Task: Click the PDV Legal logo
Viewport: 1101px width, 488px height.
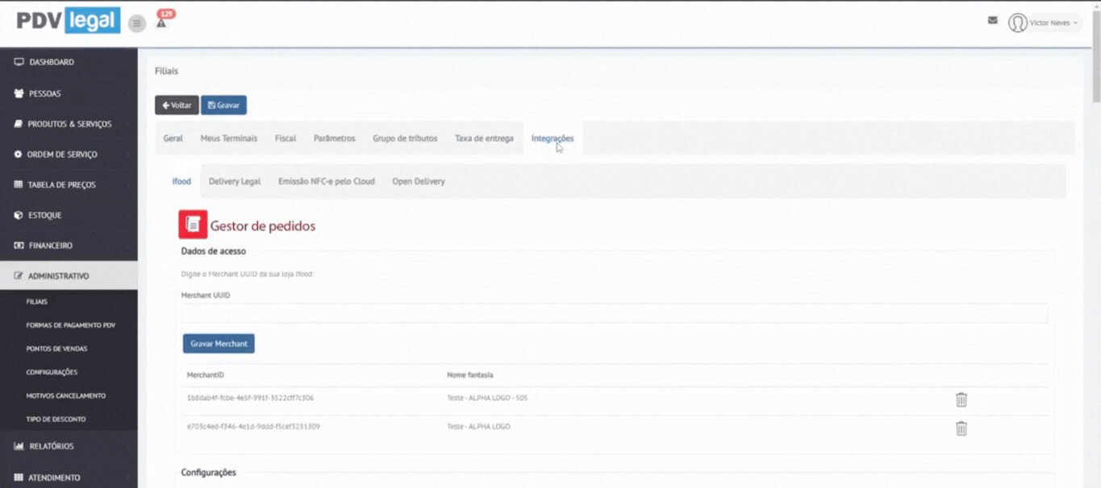Action: tap(69, 21)
